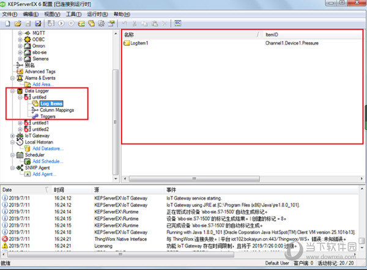Image resolution: width=367 pixels, height=270 pixels.
Task: Expand the MQTT tree node
Action: [x=20, y=33]
